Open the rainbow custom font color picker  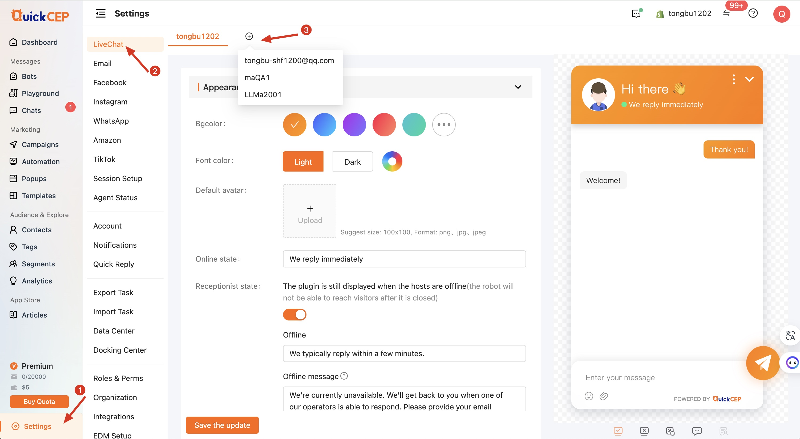(x=392, y=161)
